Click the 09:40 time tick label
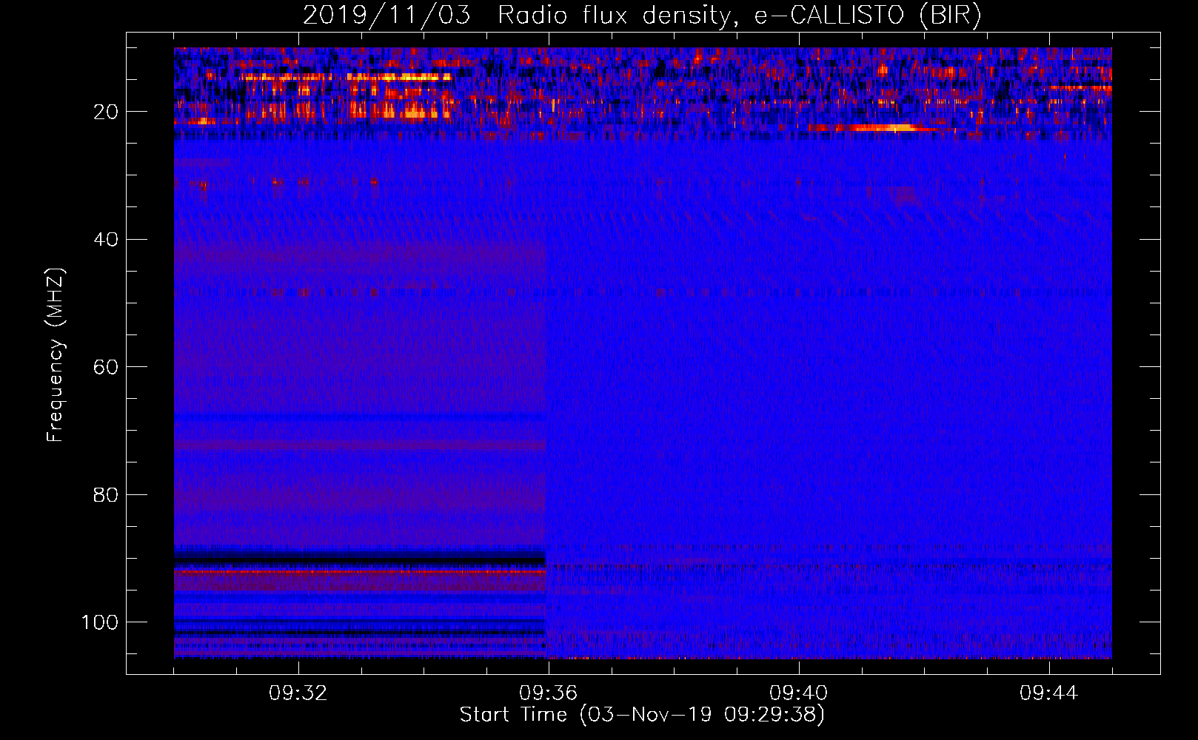This screenshot has width=1198, height=740. click(799, 693)
